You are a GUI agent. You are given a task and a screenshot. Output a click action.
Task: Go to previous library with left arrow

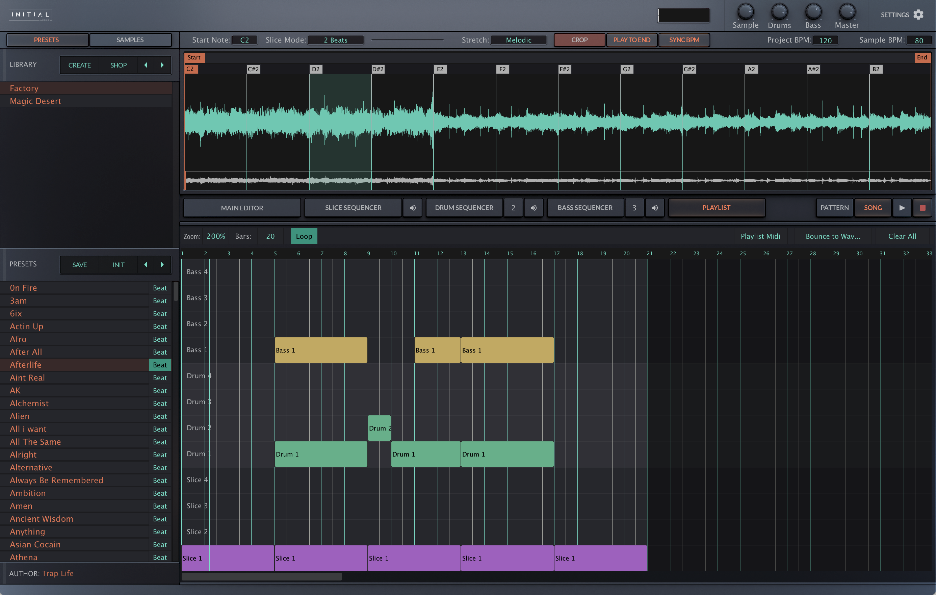(146, 65)
